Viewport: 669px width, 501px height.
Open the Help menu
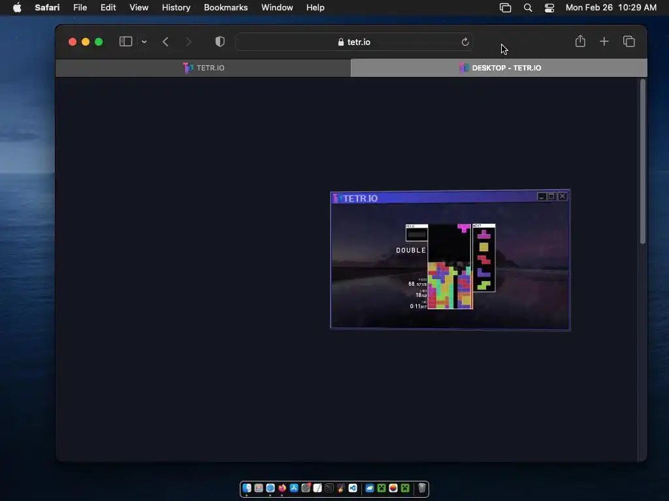click(316, 7)
